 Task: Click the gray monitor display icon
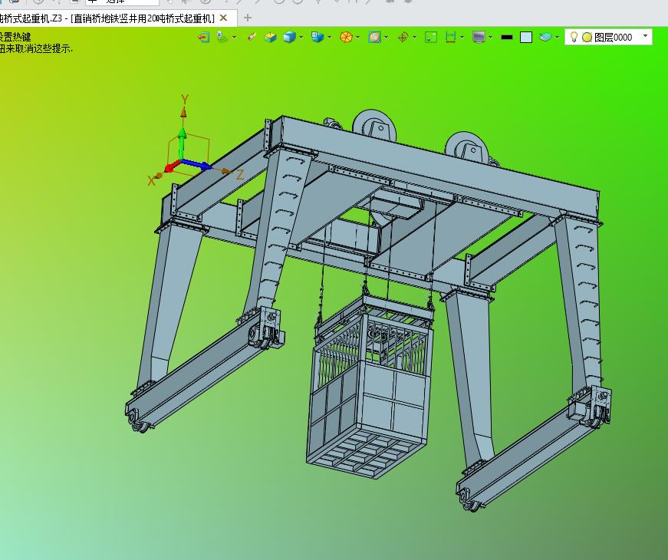tap(479, 37)
